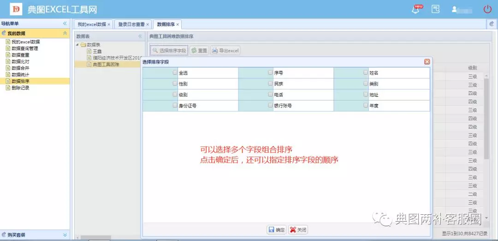Click the 确定 button
498x241 pixels.
[277, 230]
